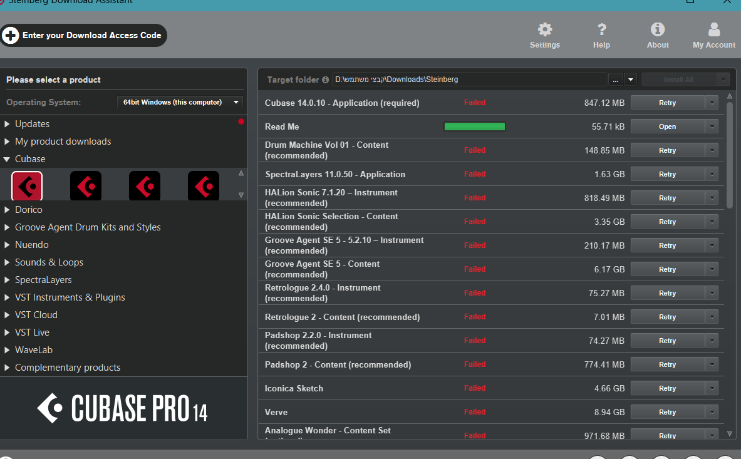Image resolution: width=741 pixels, height=459 pixels.
Task: Click the plus icon for Download Access Code
Action: click(11, 36)
